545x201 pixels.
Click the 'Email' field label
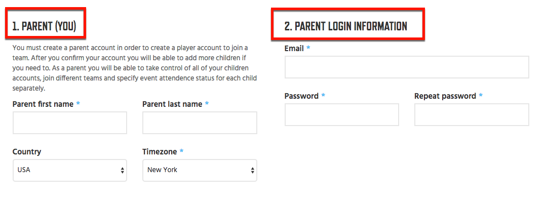click(294, 48)
